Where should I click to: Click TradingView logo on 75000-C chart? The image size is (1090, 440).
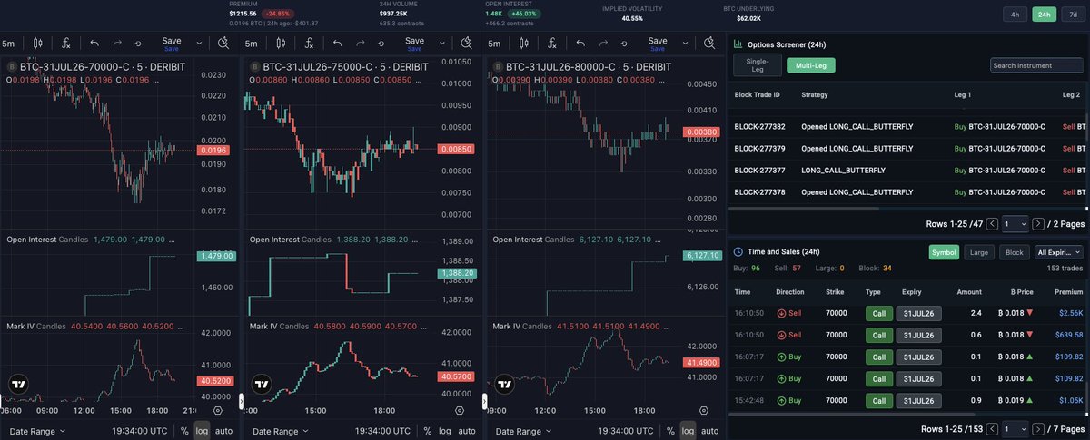point(262,384)
